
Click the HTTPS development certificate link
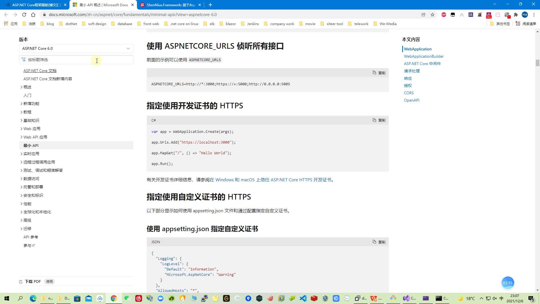270,180
